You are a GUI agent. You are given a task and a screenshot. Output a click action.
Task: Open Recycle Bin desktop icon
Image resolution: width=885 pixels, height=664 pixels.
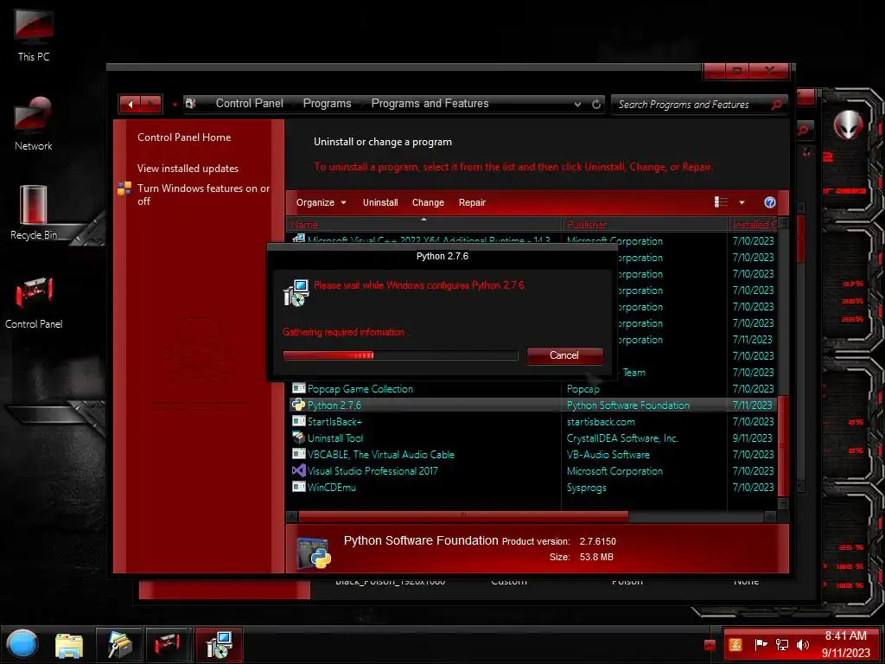(x=34, y=213)
